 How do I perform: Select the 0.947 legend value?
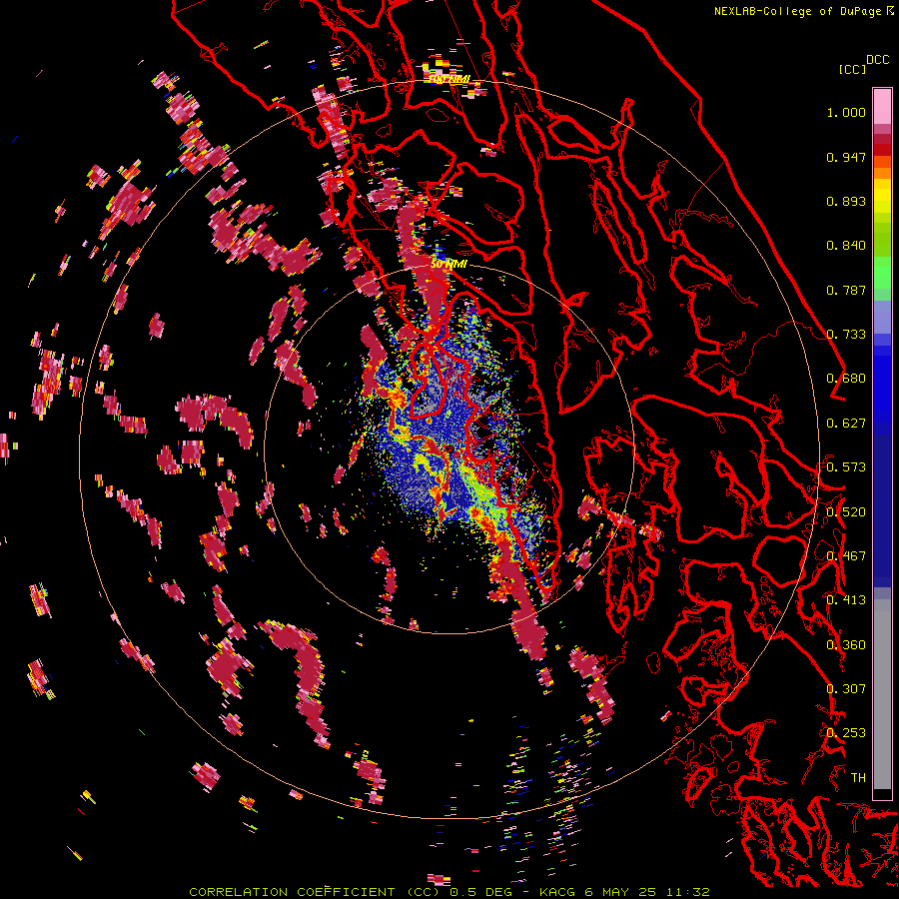click(846, 157)
